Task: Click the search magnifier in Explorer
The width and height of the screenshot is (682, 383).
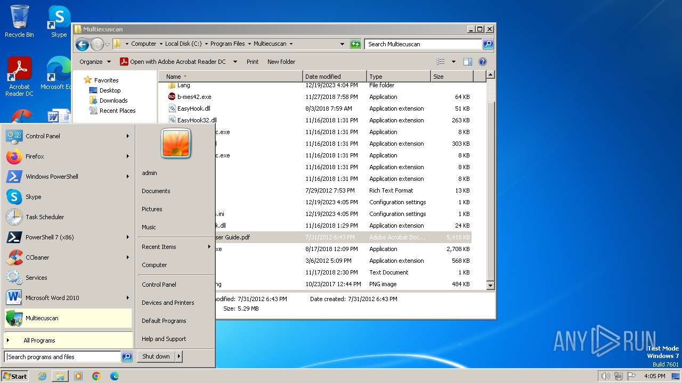Action: pyautogui.click(x=488, y=44)
